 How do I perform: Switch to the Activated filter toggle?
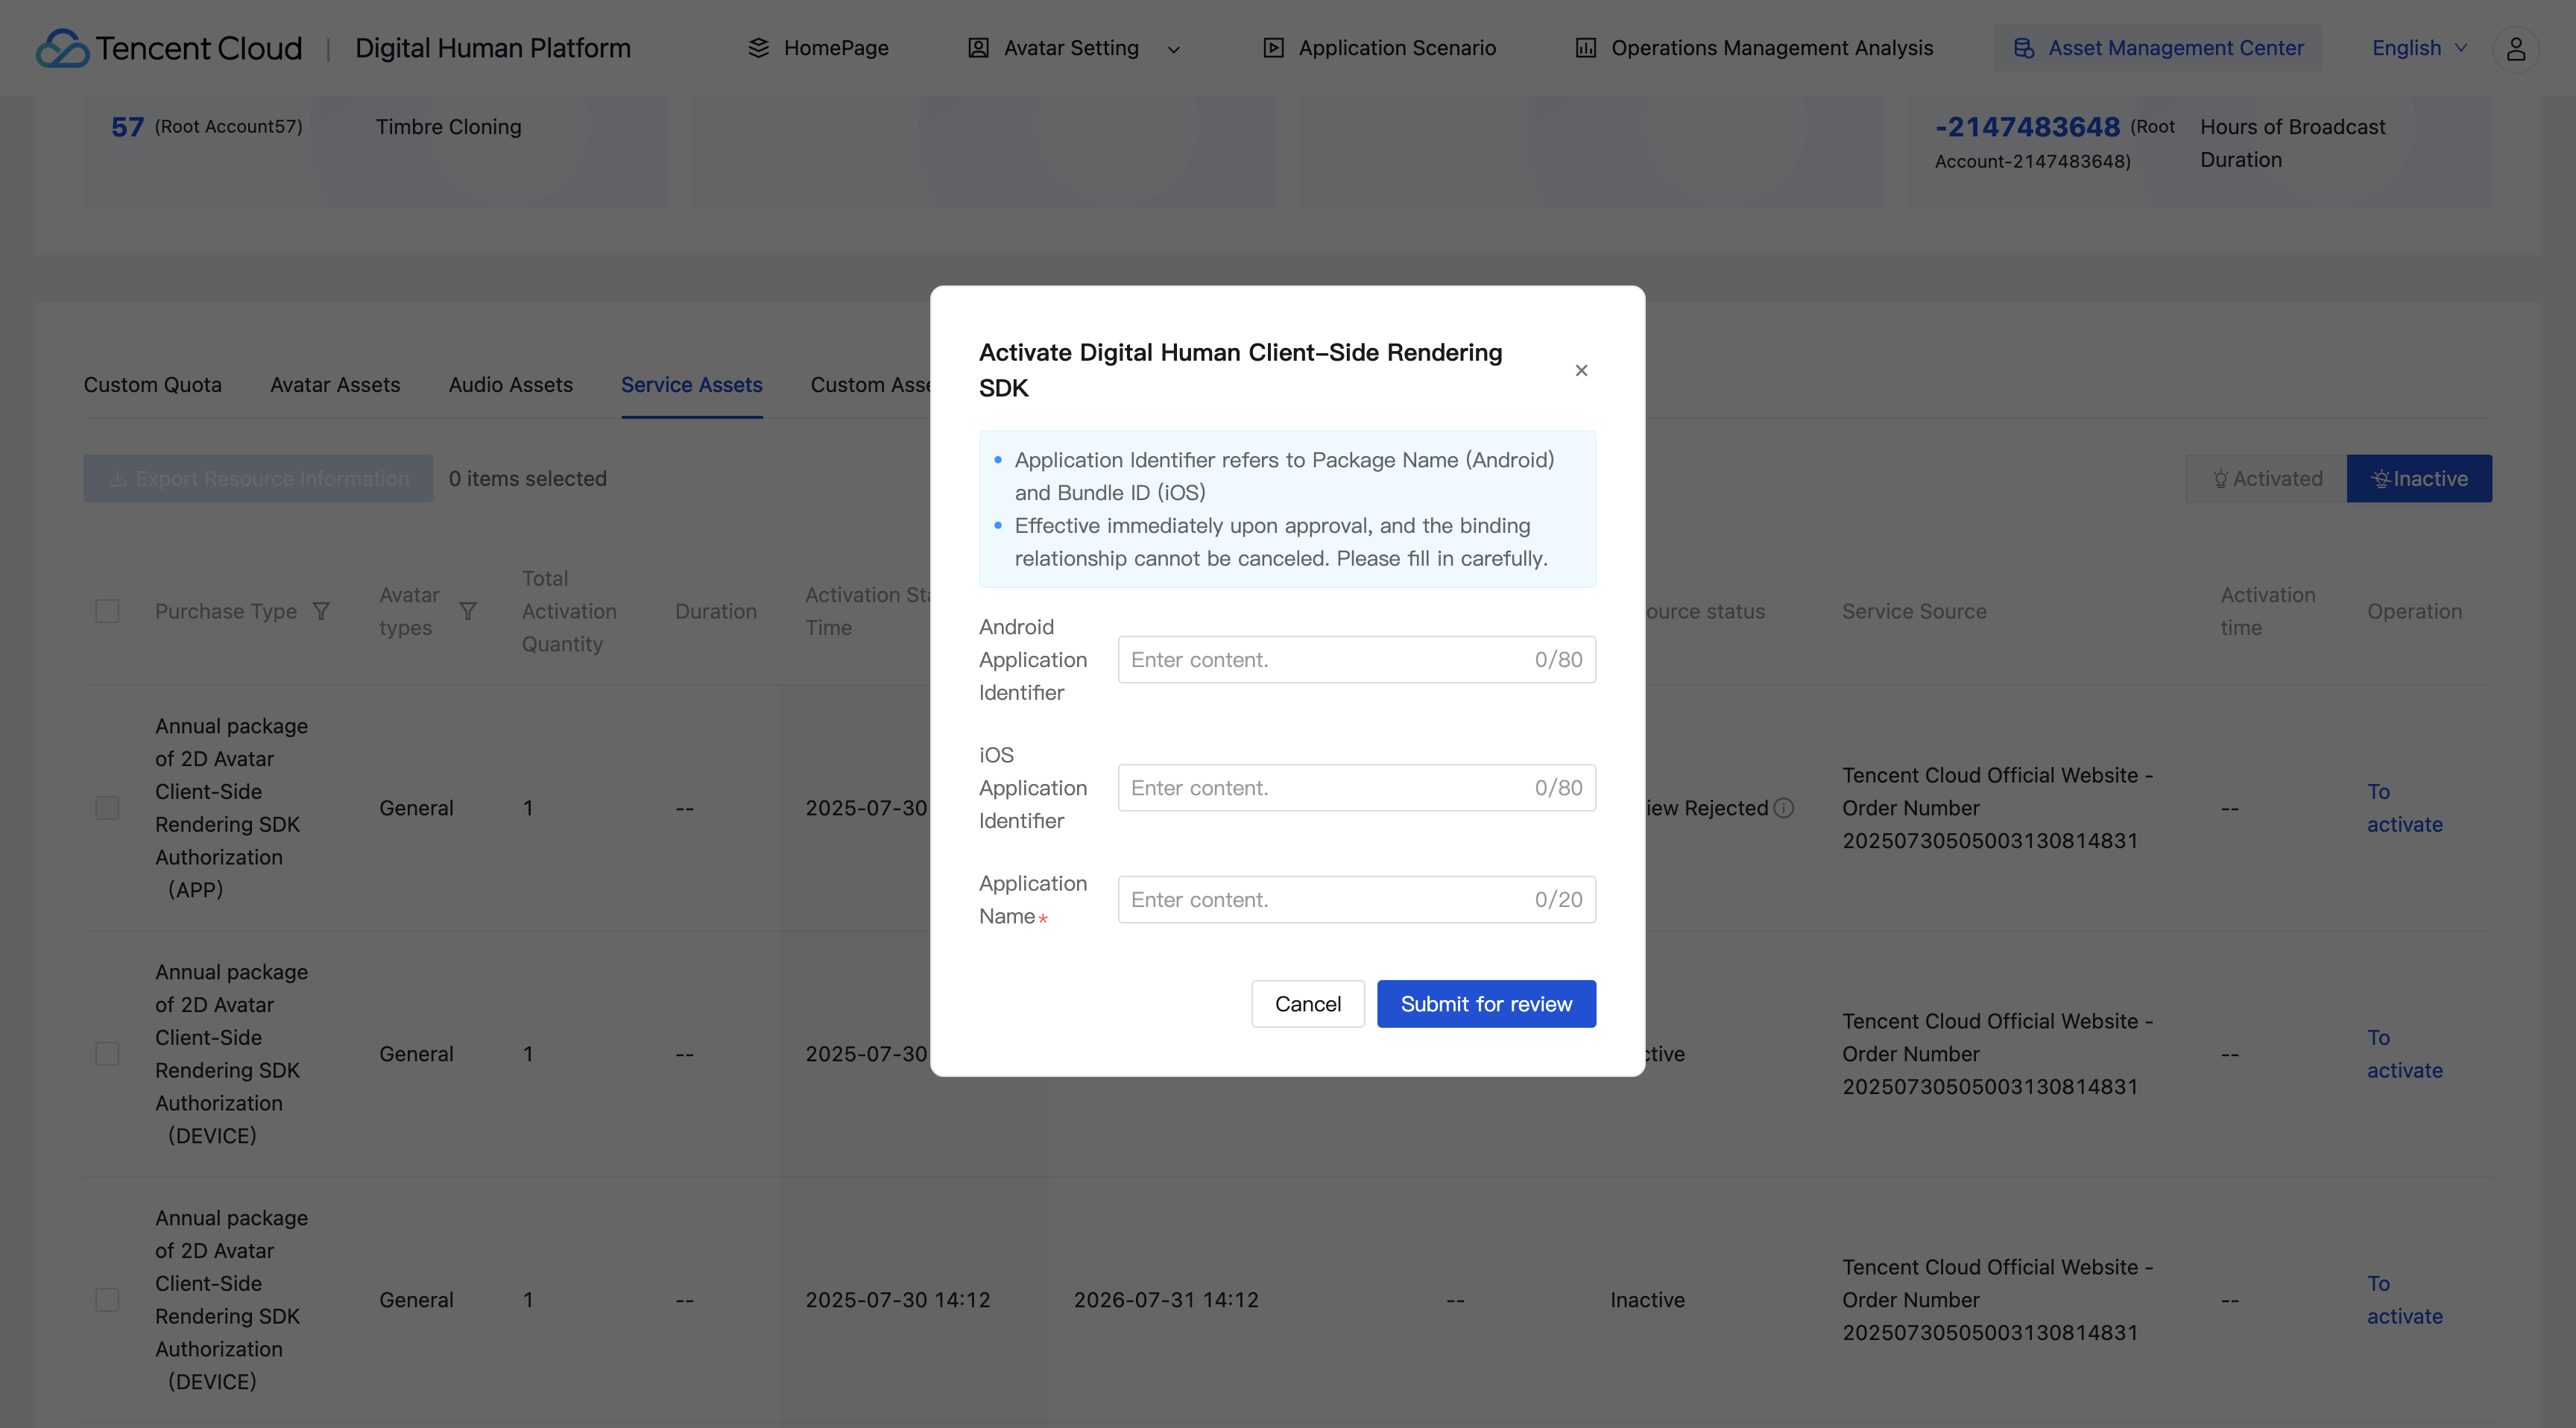pyautogui.click(x=2266, y=479)
